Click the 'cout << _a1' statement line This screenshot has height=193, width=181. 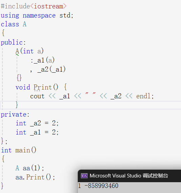click(x=92, y=96)
